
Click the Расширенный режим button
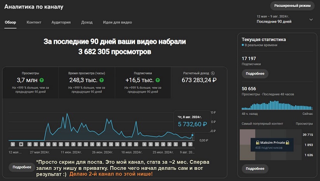point(292,6)
